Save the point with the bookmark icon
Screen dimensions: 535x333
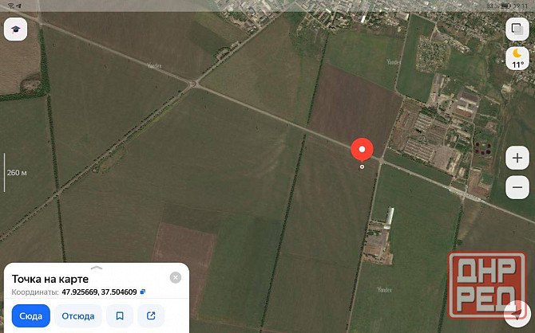pyautogui.click(x=120, y=316)
